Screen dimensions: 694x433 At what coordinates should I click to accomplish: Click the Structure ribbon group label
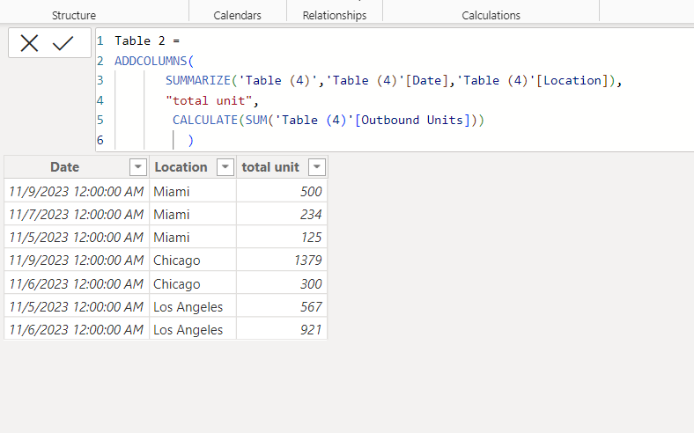pos(74,16)
